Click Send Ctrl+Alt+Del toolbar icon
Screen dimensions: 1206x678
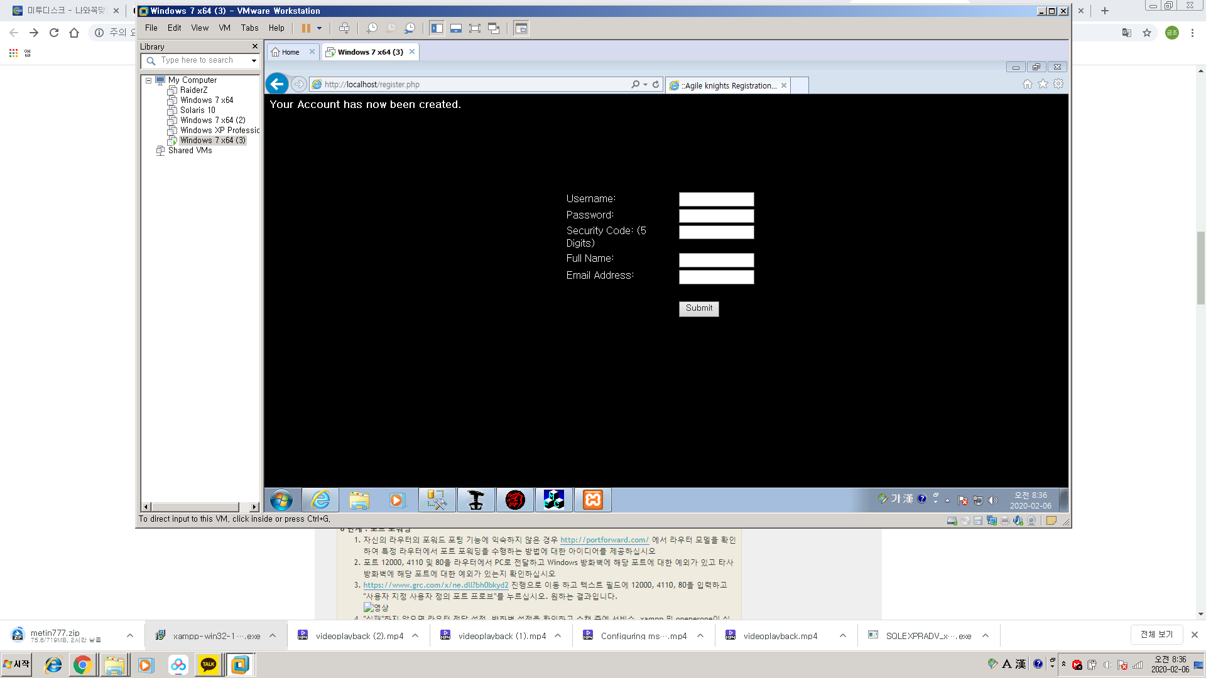(x=344, y=28)
